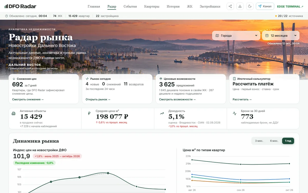Open the История tab
The image size is (308, 193).
(173, 6)
